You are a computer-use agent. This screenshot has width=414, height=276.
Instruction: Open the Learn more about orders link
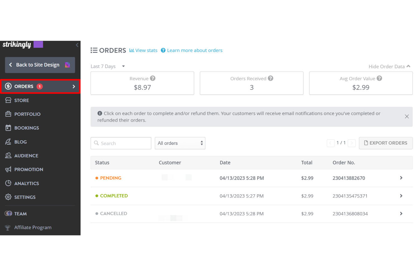194,50
